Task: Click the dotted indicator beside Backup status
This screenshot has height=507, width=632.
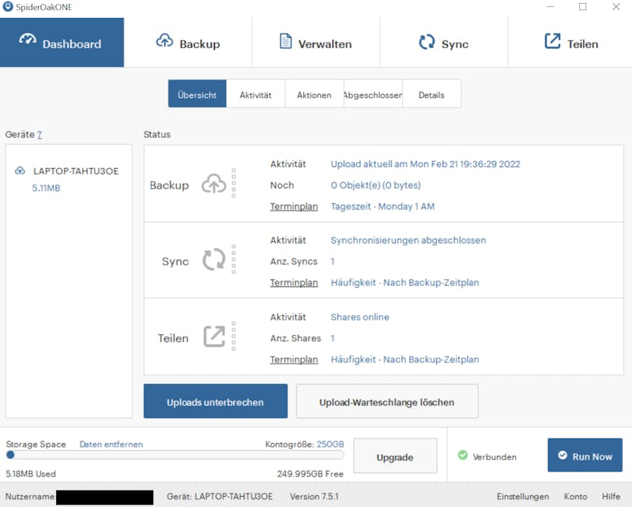Action: coord(234,183)
